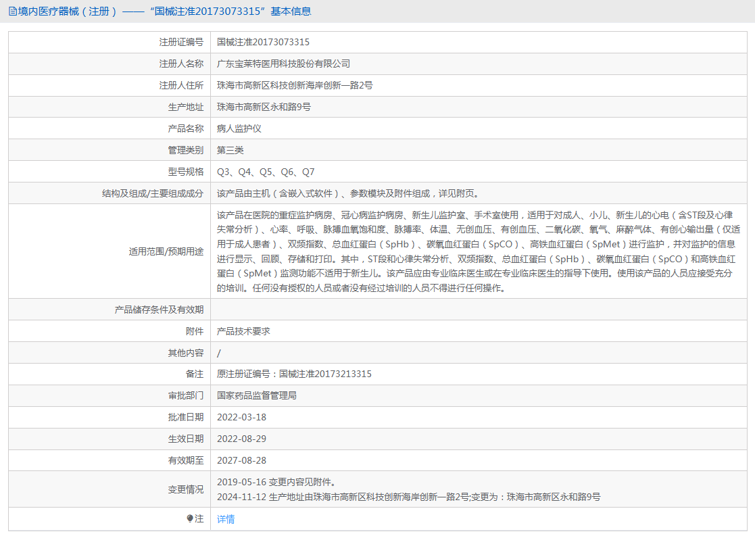Click the 管理类别 label
755x538 pixels.
tap(185, 150)
